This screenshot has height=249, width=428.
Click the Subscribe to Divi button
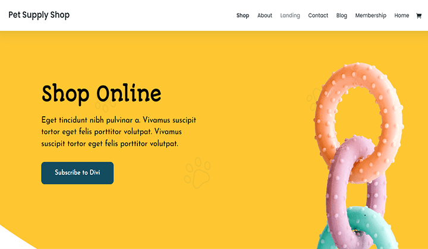pyautogui.click(x=77, y=173)
